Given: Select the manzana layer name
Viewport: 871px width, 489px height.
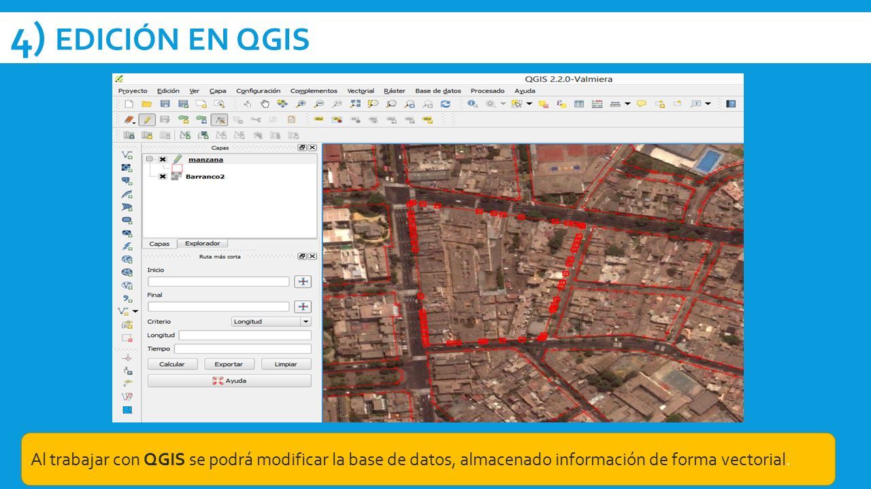Looking at the screenshot, I should [x=206, y=160].
